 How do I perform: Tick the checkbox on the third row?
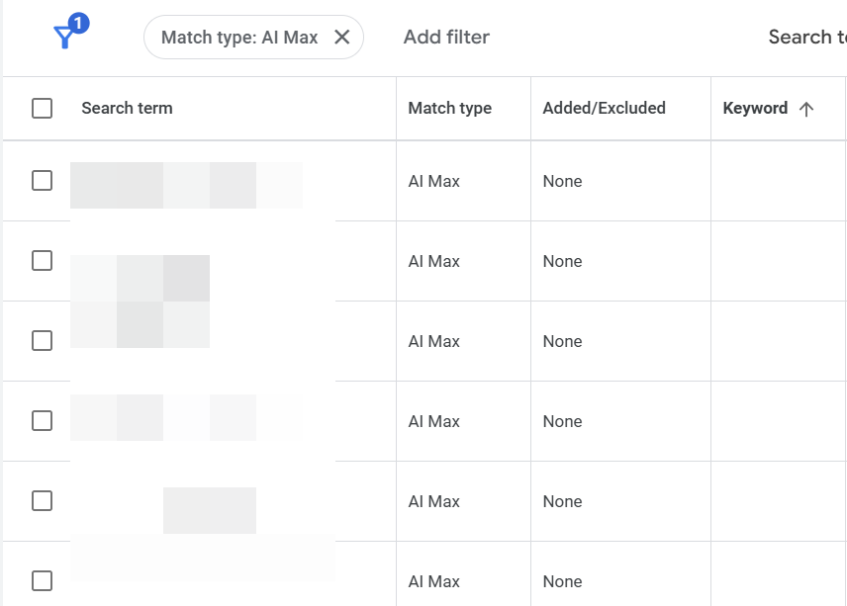[x=42, y=341]
